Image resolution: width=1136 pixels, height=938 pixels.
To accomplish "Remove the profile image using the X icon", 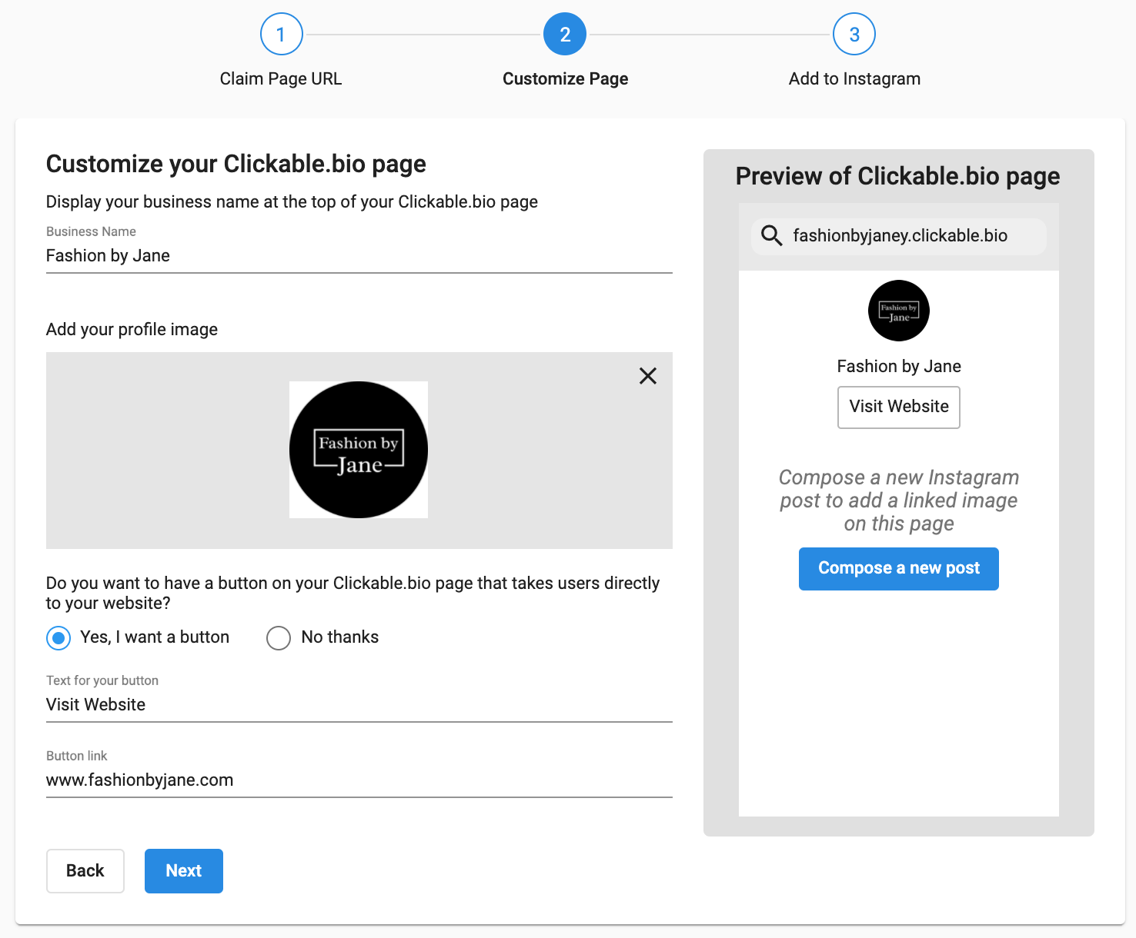I will 647,376.
